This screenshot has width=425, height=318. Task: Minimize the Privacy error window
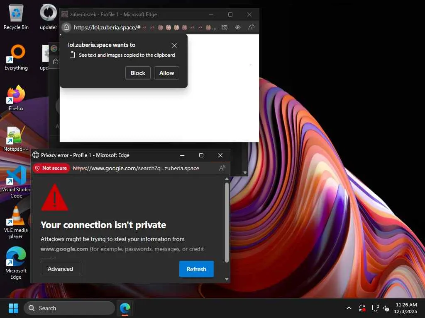tap(182, 155)
